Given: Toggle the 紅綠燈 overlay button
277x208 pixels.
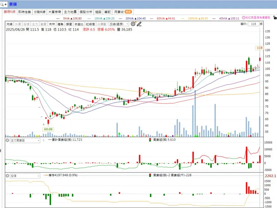Looking at the screenshot, I should [x=91, y=24].
